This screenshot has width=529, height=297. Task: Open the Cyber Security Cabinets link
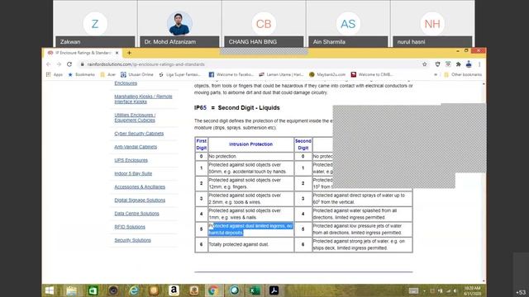click(x=139, y=134)
